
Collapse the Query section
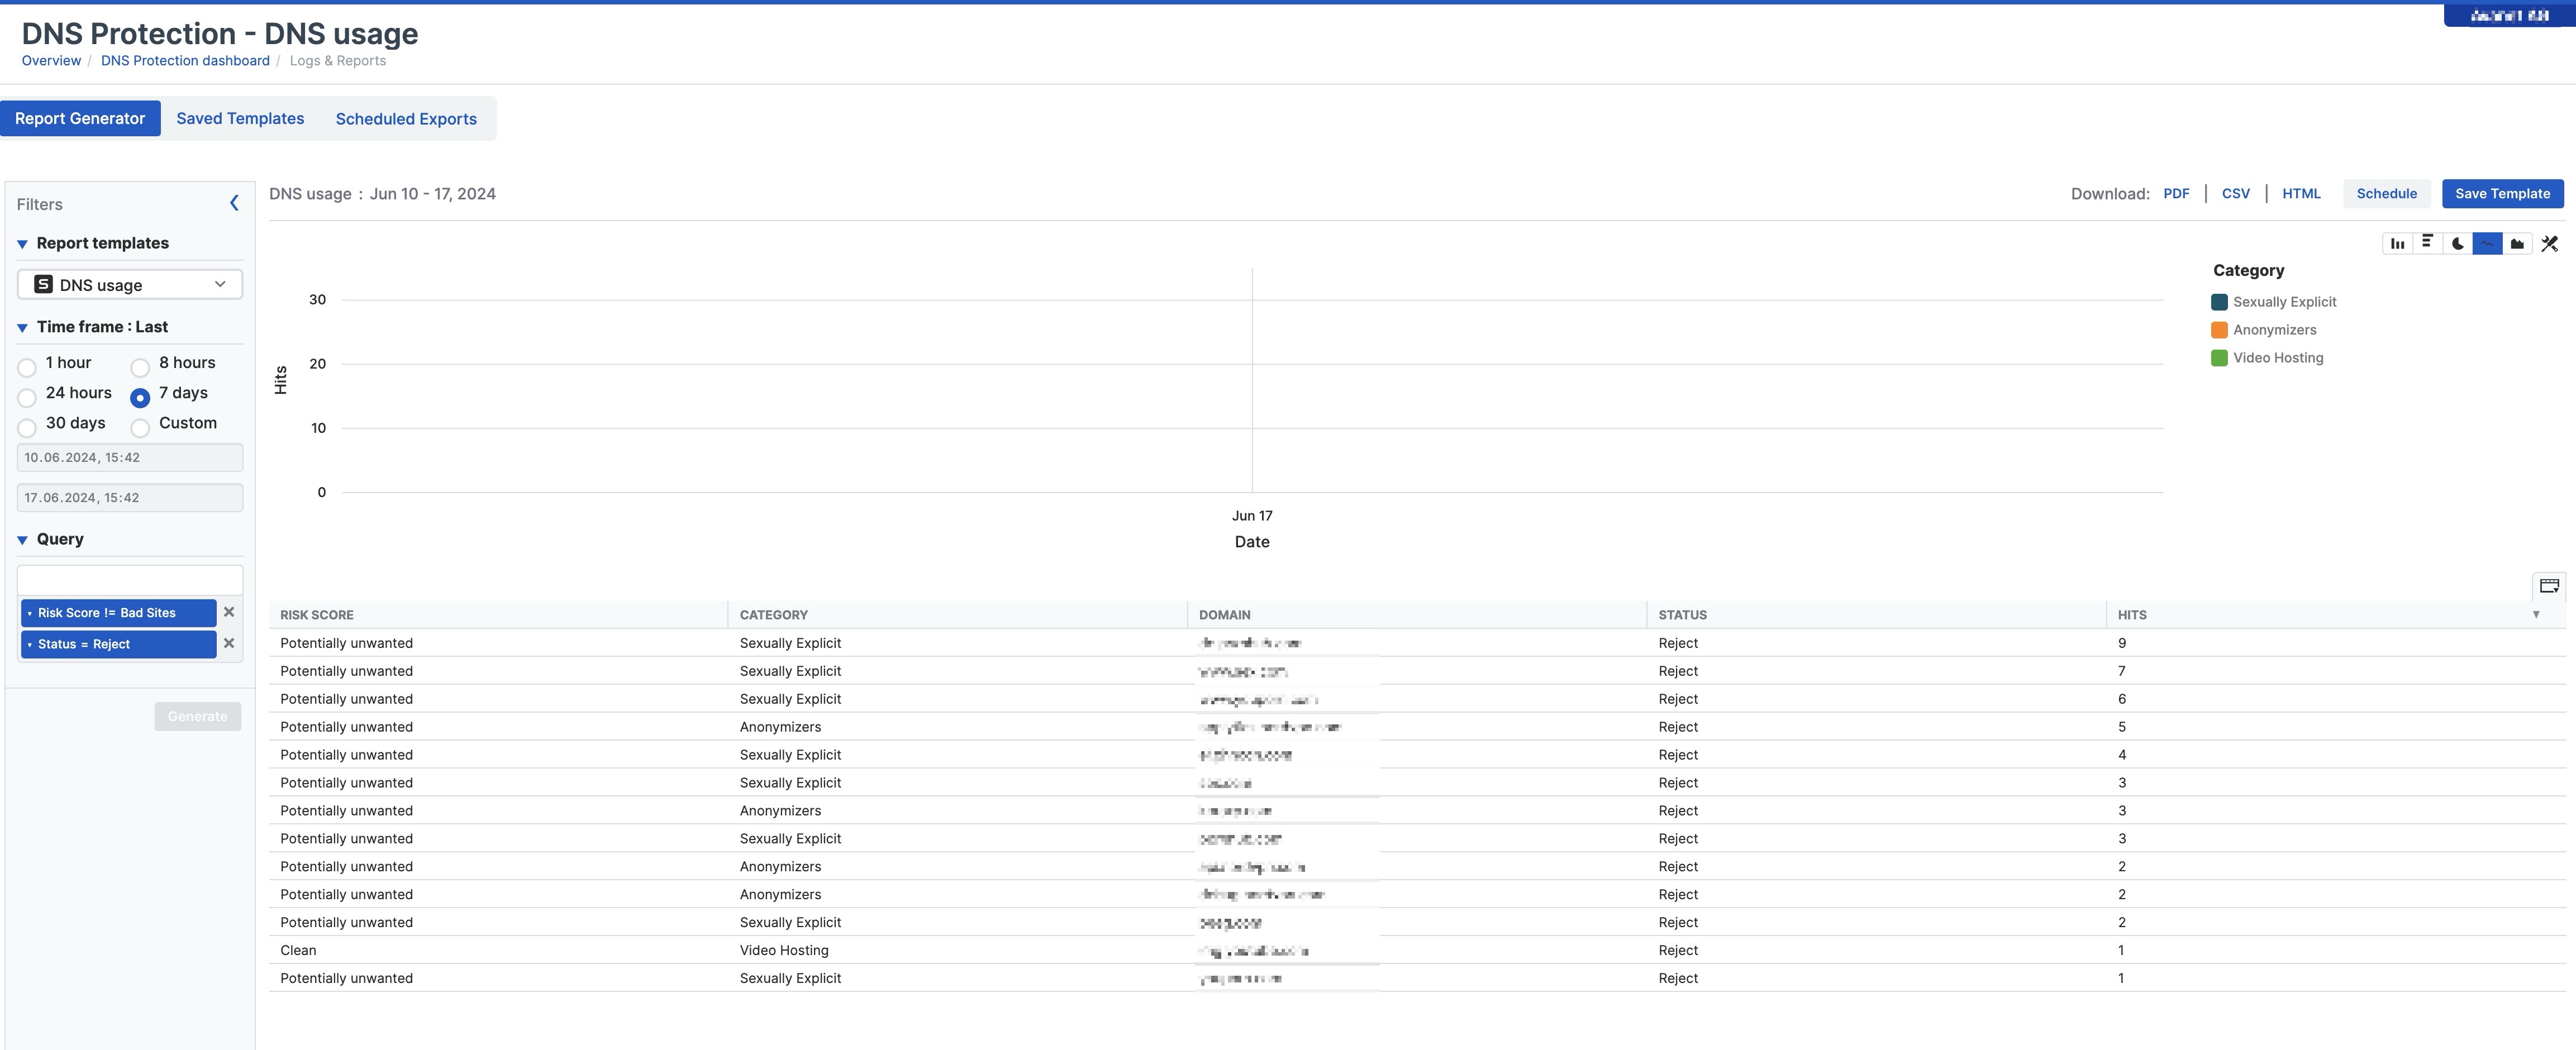tap(22, 540)
